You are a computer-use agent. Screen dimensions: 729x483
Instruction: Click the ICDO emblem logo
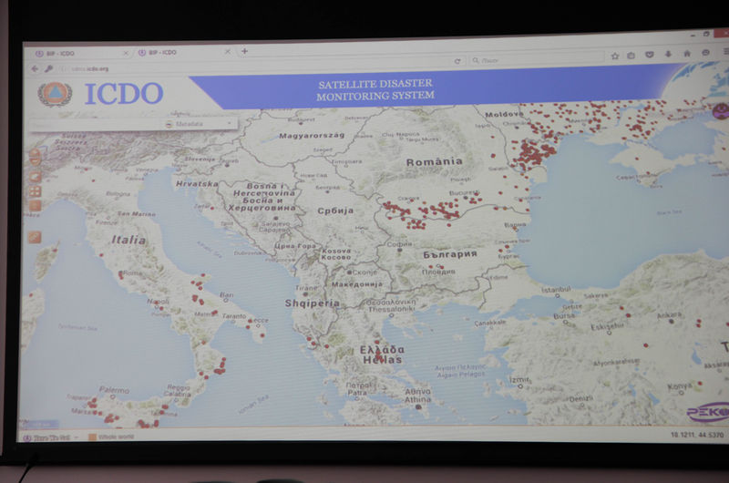tap(55, 94)
